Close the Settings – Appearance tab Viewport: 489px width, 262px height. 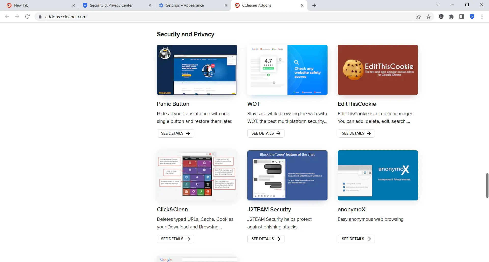click(x=226, y=5)
